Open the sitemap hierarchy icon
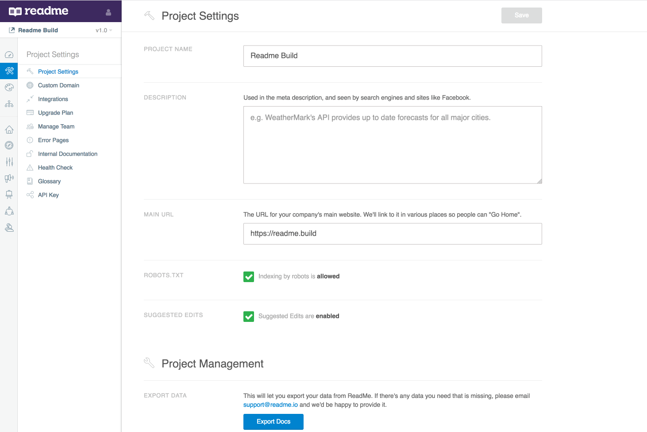Image resolution: width=647 pixels, height=432 pixels. point(9,104)
